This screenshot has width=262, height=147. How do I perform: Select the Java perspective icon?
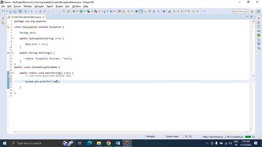pos(258,11)
